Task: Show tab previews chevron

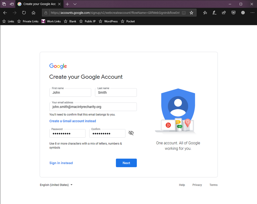Action: 75,4
